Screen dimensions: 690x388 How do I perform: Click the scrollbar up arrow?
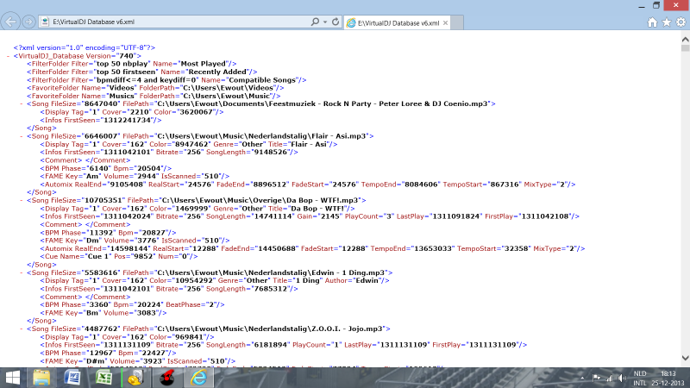[685, 39]
